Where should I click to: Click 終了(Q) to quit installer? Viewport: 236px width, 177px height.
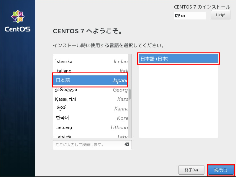(191, 170)
